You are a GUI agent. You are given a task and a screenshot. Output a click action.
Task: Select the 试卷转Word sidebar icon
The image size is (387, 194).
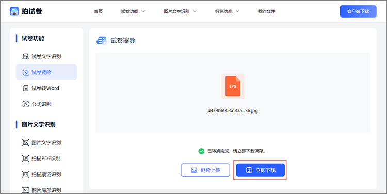[x=26, y=88]
